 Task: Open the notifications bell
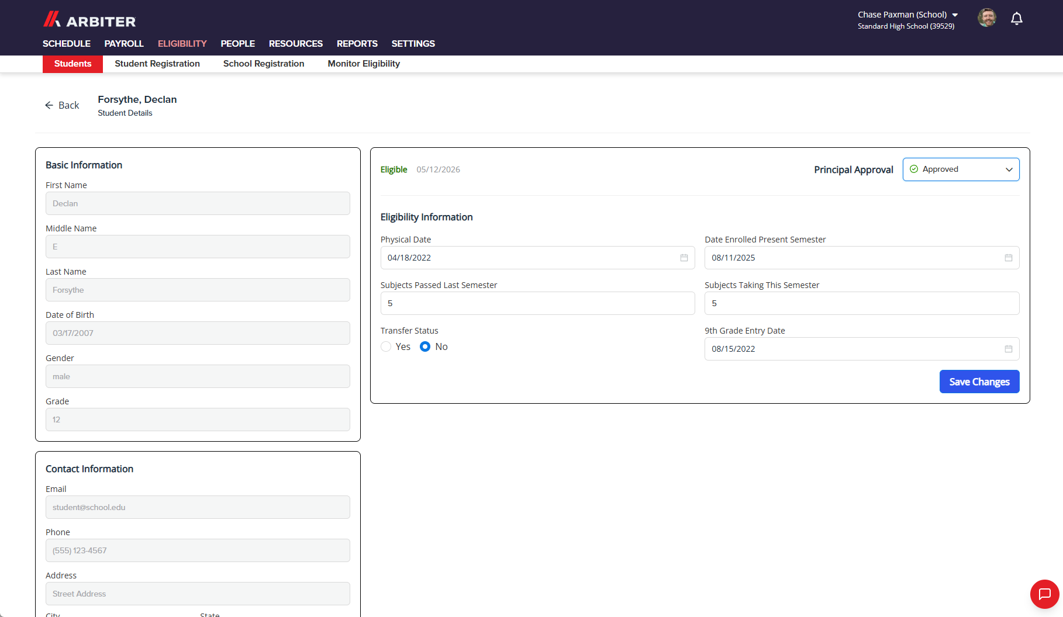click(x=1017, y=19)
